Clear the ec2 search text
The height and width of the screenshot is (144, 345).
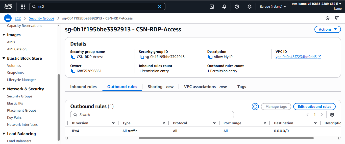click(160, 7)
